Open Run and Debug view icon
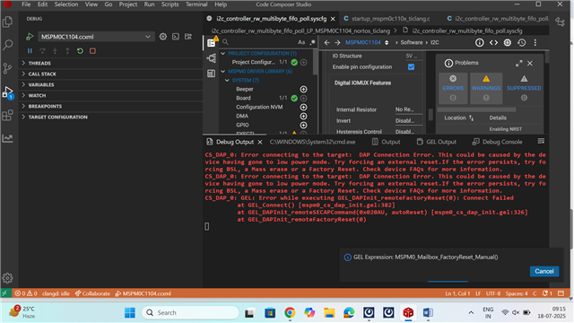The width and height of the screenshot is (574, 323). [x=8, y=92]
